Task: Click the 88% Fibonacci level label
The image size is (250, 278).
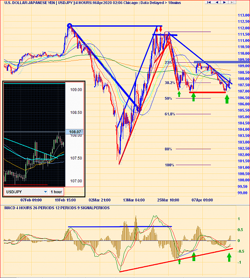Action: point(168,149)
